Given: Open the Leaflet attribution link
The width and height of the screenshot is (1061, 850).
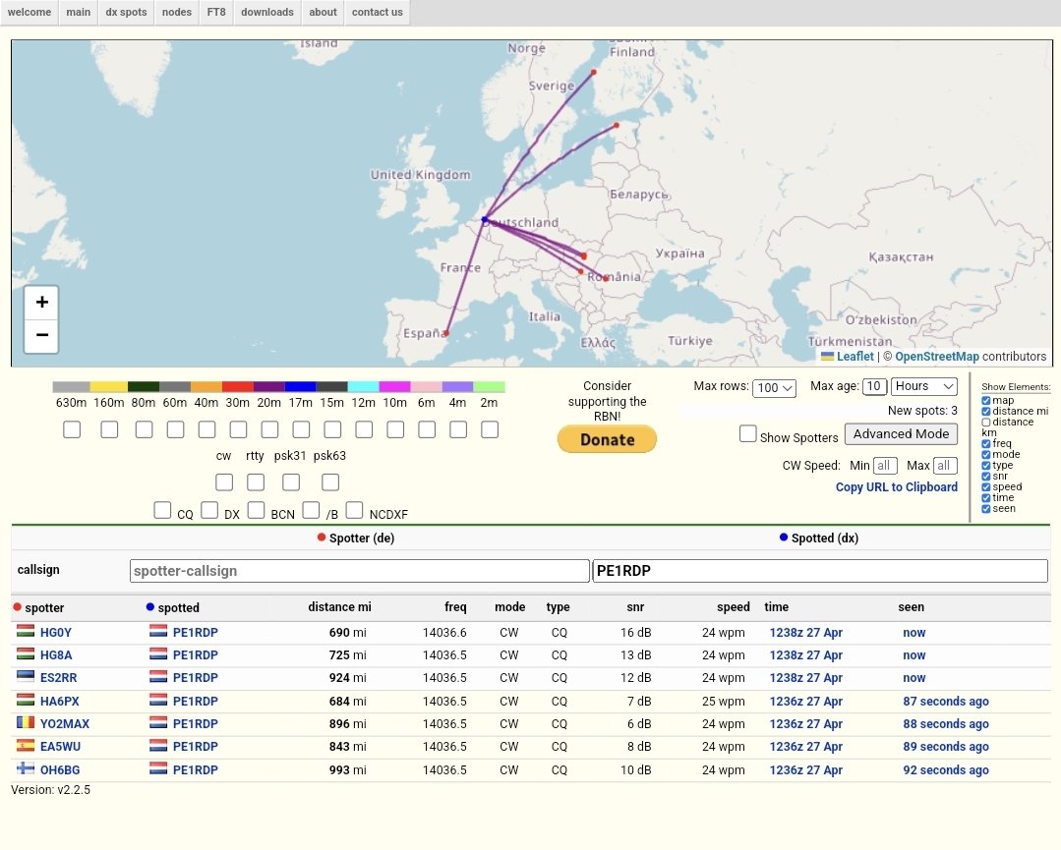Looking at the screenshot, I should pyautogui.click(x=855, y=357).
